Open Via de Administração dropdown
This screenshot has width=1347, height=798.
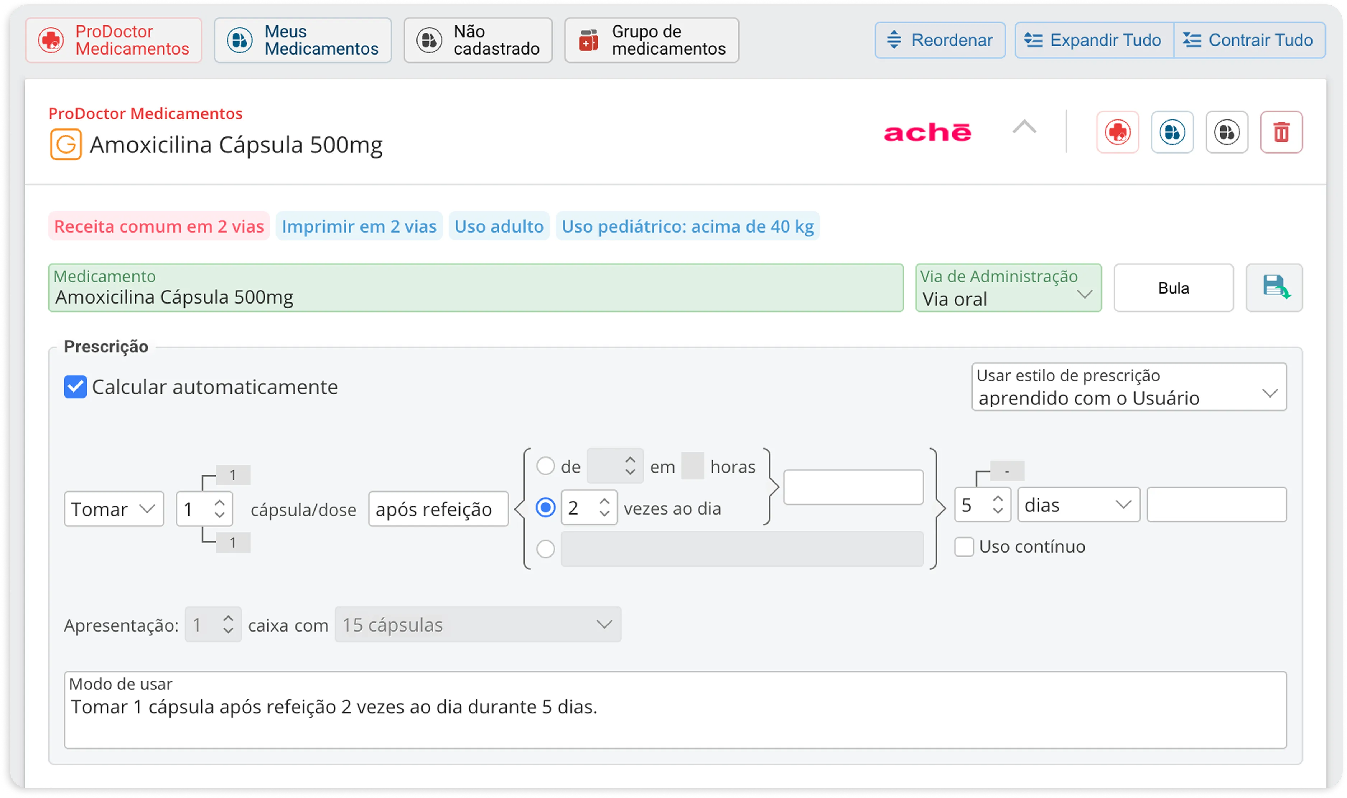(x=1008, y=288)
